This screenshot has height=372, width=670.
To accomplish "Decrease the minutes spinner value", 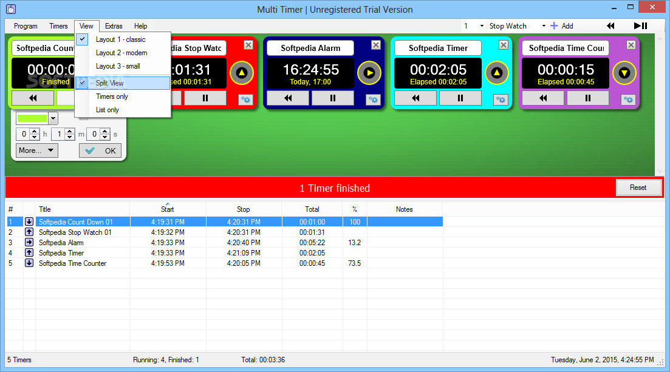I will 70,137.
